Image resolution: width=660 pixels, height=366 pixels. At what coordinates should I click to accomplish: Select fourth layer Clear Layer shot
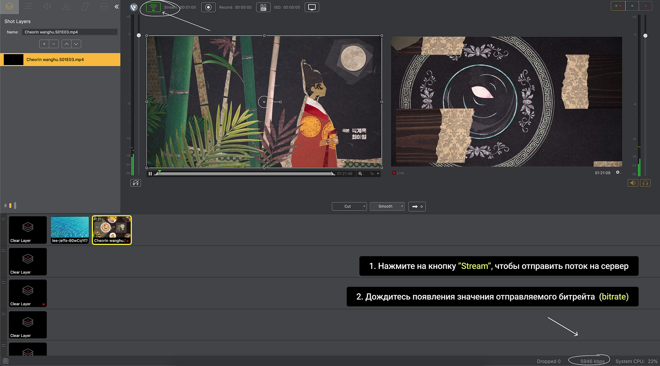click(28, 325)
